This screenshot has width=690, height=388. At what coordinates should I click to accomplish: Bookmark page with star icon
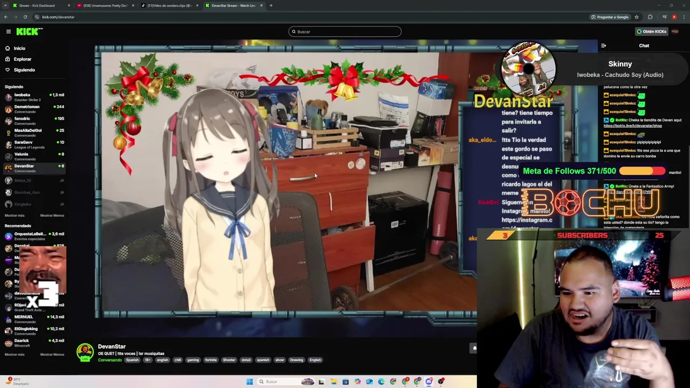click(x=637, y=17)
